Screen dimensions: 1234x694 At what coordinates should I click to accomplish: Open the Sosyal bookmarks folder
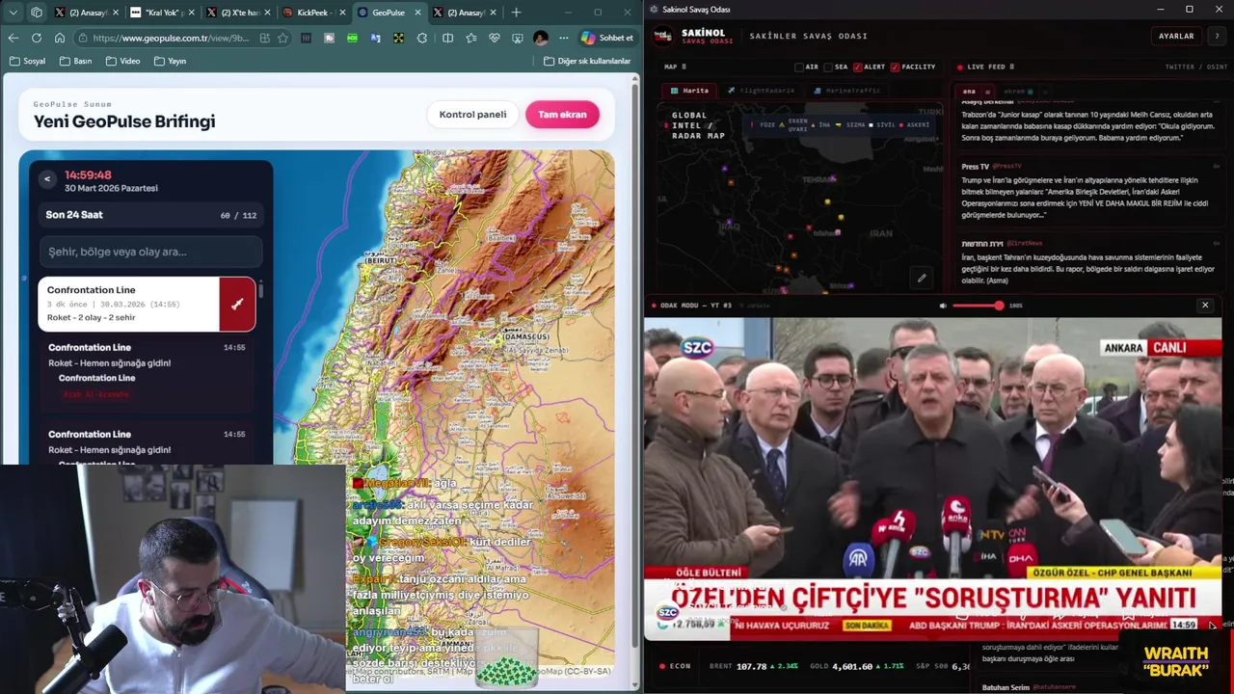point(28,61)
